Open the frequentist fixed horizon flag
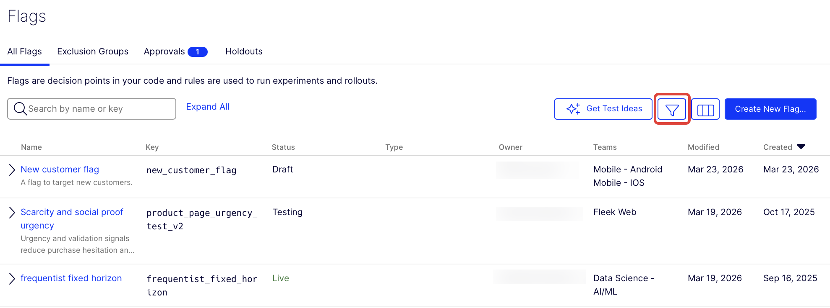The height and width of the screenshot is (308, 830). (x=71, y=278)
